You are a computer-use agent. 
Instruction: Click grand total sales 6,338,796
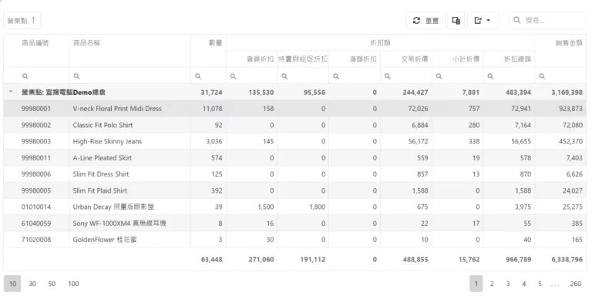pos(567,260)
